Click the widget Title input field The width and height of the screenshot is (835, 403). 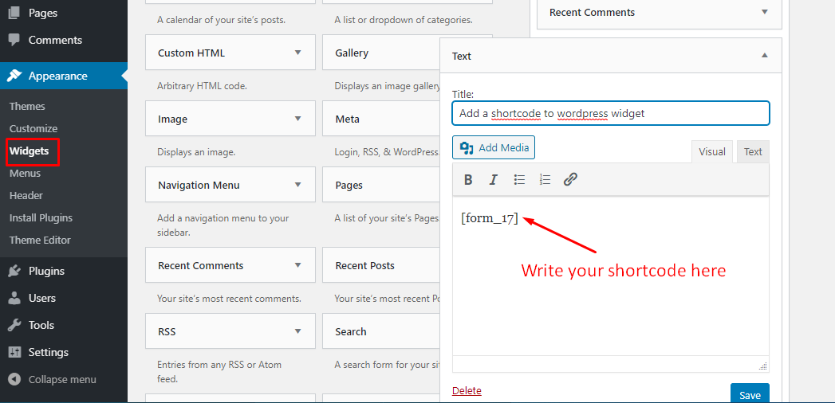[x=611, y=113]
